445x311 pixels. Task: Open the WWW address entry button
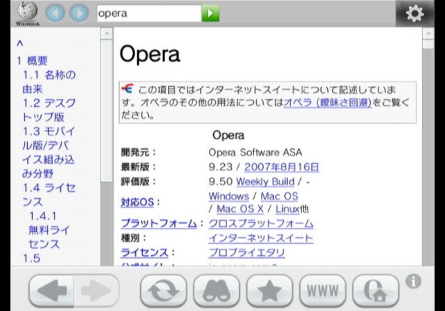pos(323,291)
